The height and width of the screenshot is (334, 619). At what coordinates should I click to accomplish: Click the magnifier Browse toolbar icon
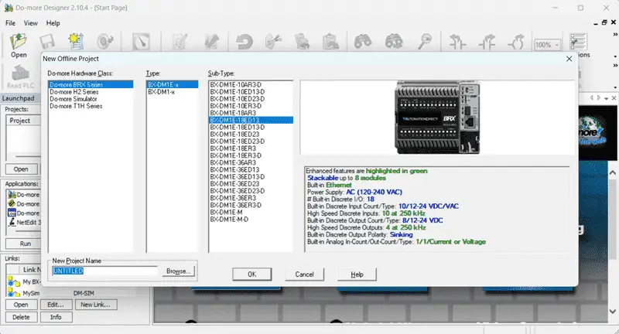click(x=425, y=42)
